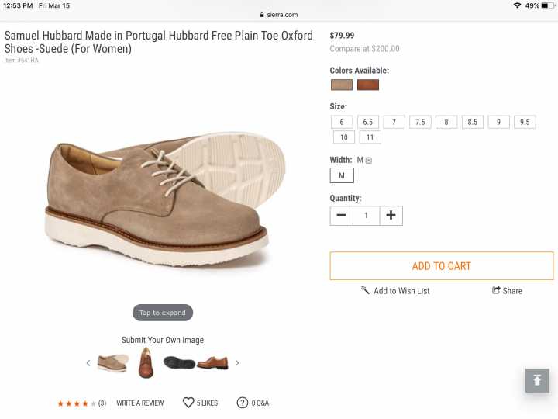This screenshot has width=558, height=419.
Task: Tap the battery status icon
Action: pyautogui.click(x=547, y=5)
